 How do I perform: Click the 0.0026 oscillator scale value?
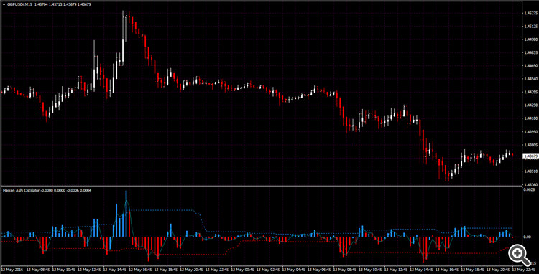click(x=528, y=189)
